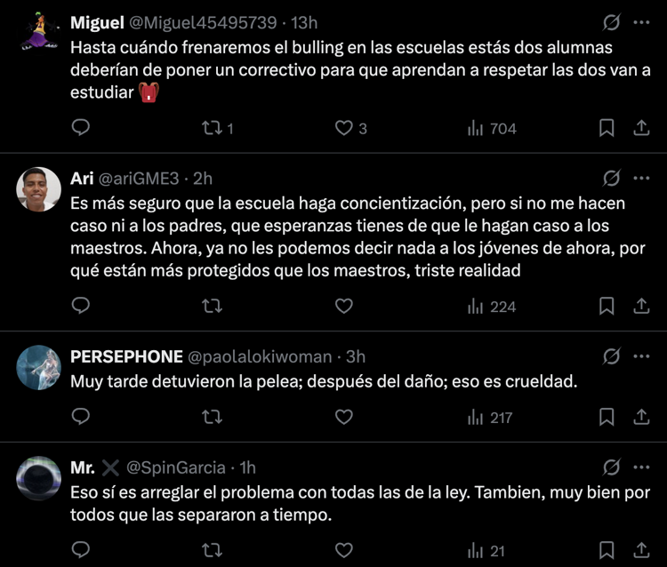The image size is (667, 567).
Task: Open @paolalokiwoman profile link
Action: 260,357
